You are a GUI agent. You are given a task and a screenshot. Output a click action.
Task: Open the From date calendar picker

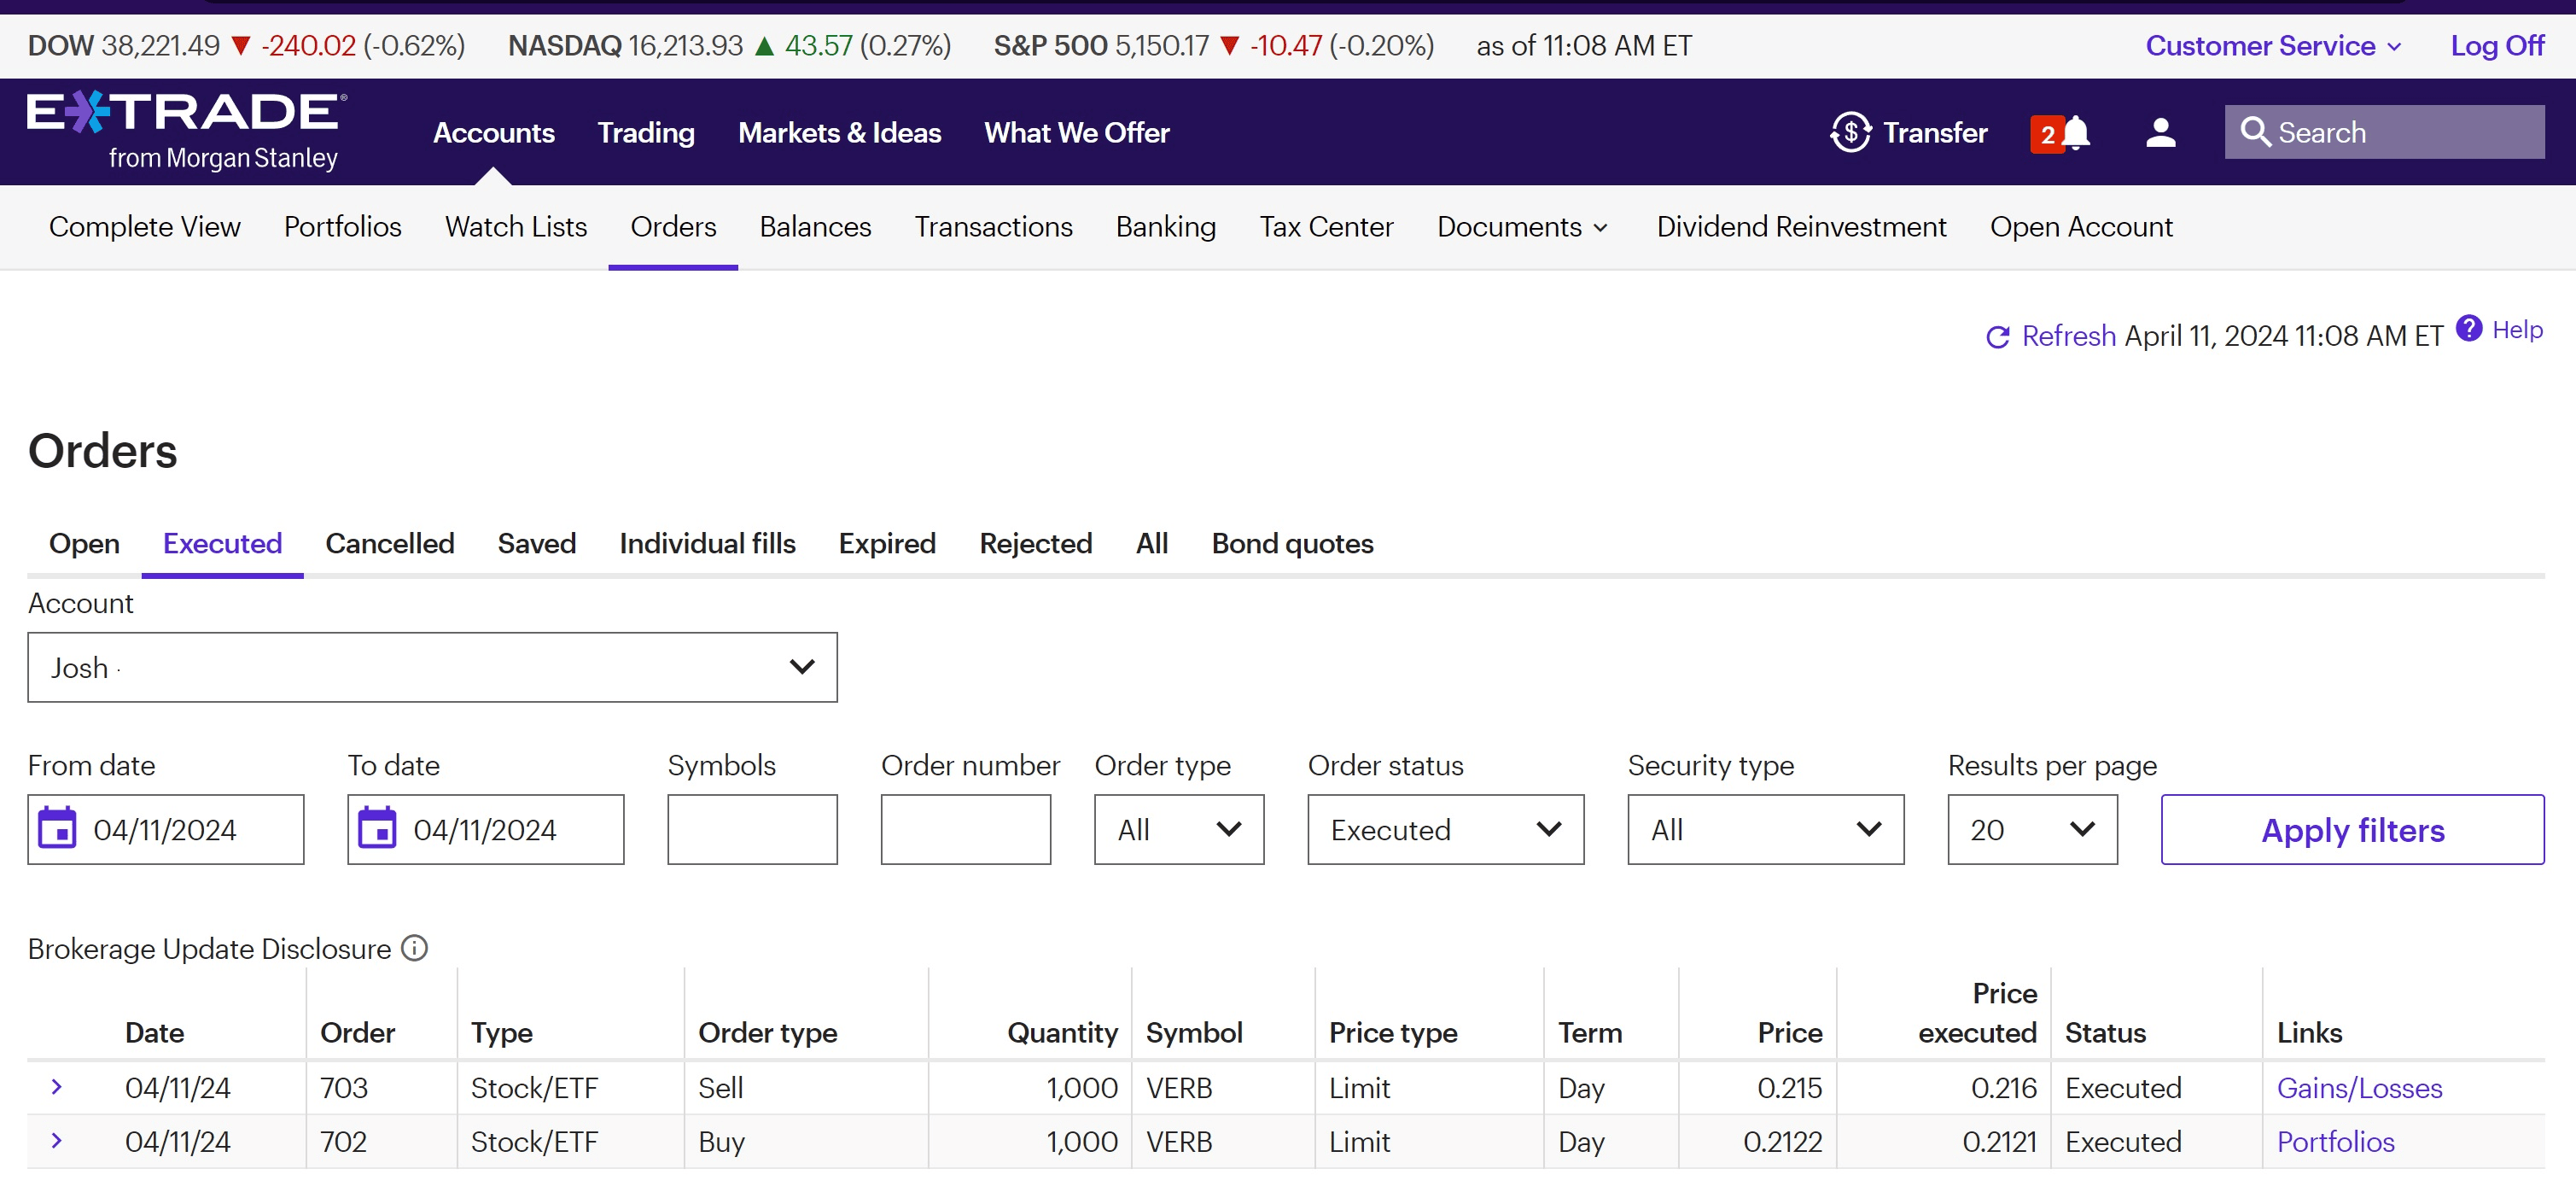coord(59,828)
